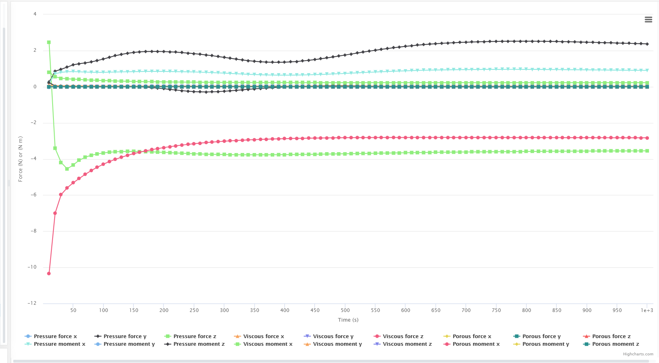Click the Porous moment x circle legend icon
This screenshot has height=363, width=659.
point(447,344)
